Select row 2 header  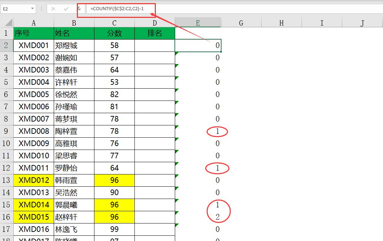point(6,45)
